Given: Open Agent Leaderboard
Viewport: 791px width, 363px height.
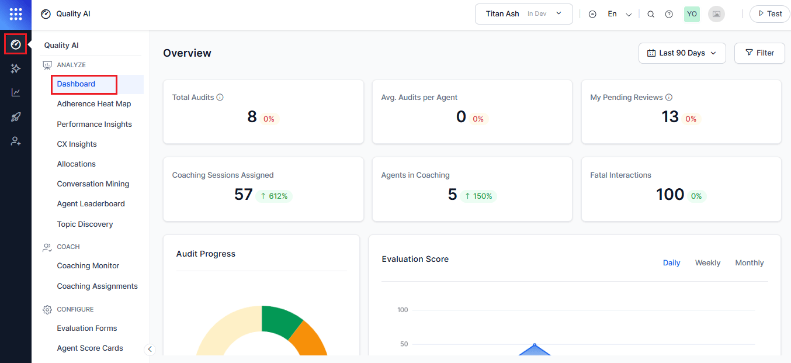Looking at the screenshot, I should [91, 204].
